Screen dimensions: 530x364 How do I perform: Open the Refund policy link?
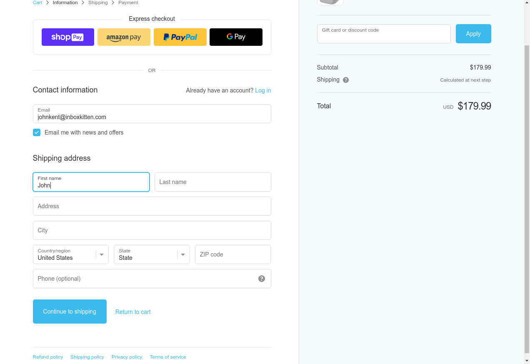coord(48,357)
